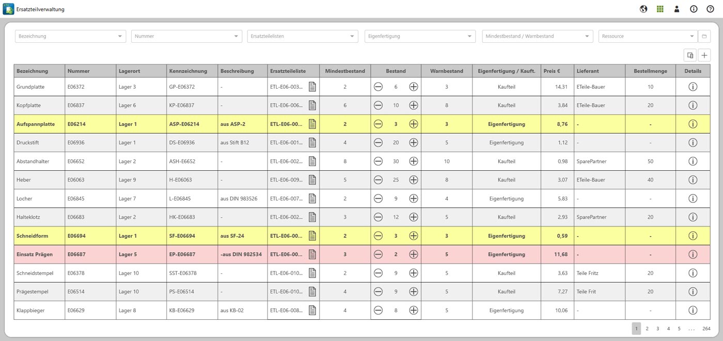723x341 pixels.
Task: Expand the Mindestbestand / Warnbestand dropdown
Action: 587,36
